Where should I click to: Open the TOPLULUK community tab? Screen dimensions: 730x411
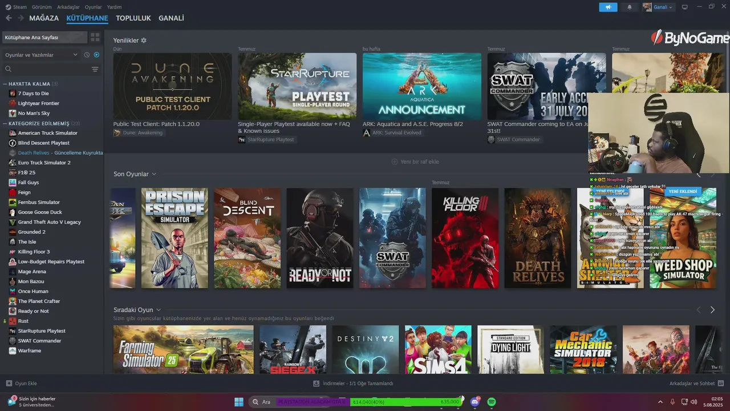(x=133, y=18)
